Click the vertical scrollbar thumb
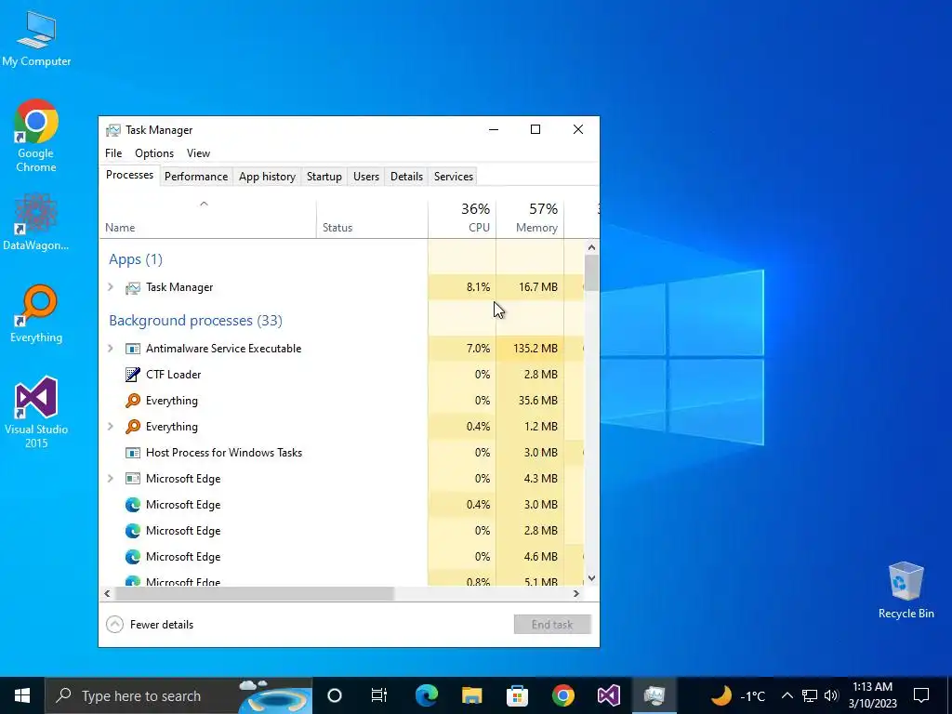952x714 pixels. (x=592, y=273)
